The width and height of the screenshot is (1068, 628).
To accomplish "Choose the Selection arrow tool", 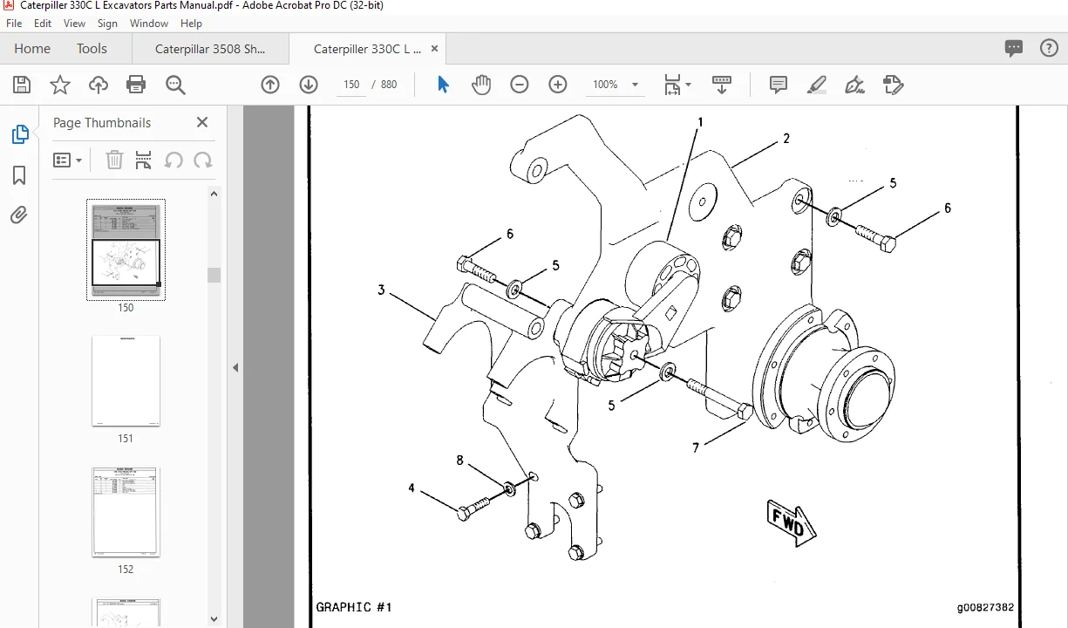I will pyautogui.click(x=443, y=85).
